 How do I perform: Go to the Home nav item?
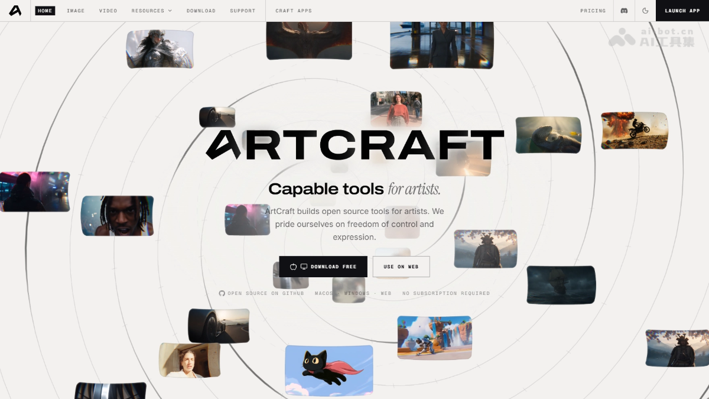tap(45, 11)
